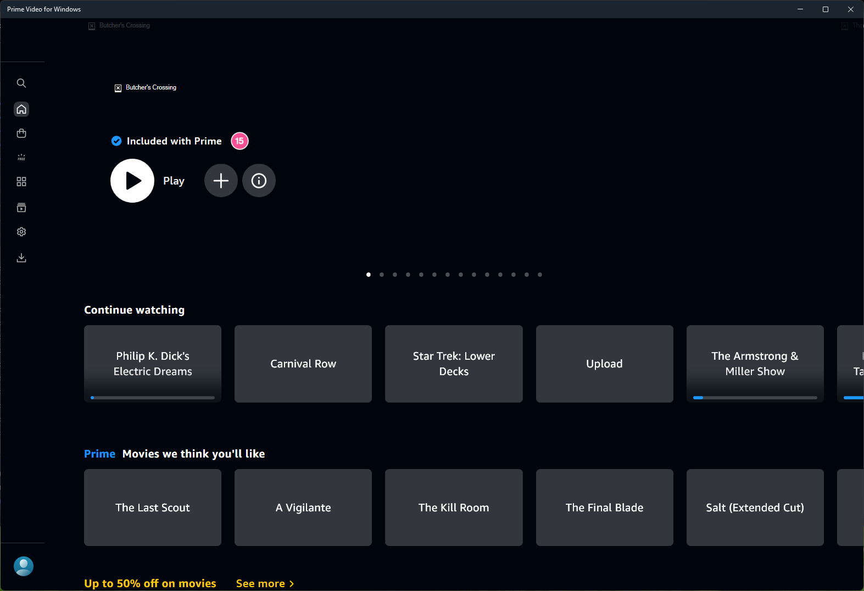
Task: Open the Downloads icon in the sidebar
Action: coord(21,258)
